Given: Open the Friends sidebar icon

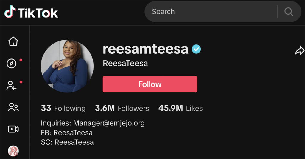Looking at the screenshot, I should tap(13, 107).
